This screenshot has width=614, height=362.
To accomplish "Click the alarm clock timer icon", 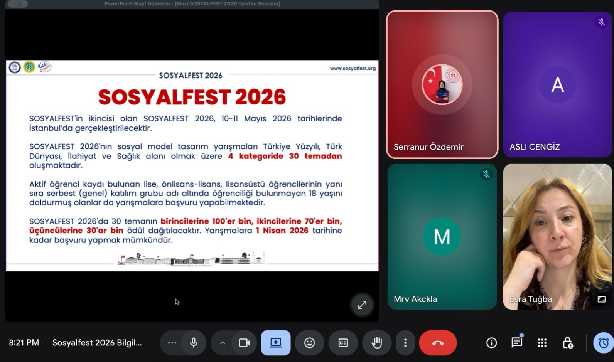I will click(x=603, y=343).
